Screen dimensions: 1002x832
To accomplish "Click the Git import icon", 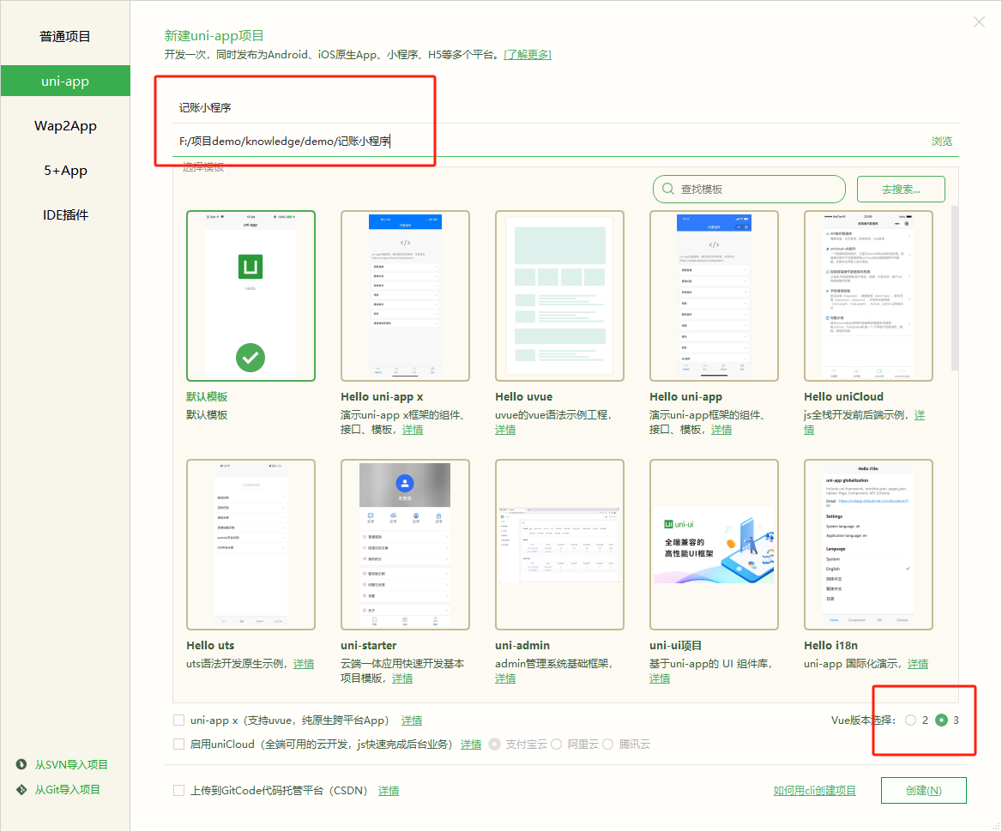I will (21, 790).
